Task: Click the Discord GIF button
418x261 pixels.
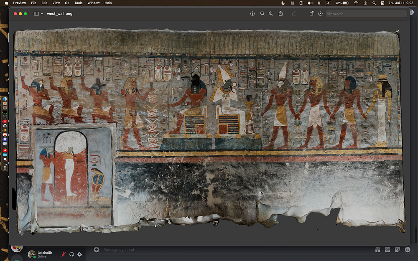Action: (x=388, y=250)
